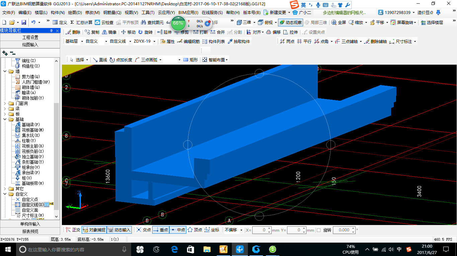Click the taskbar search box
This screenshot has width=457, height=256.
[x=73, y=249]
